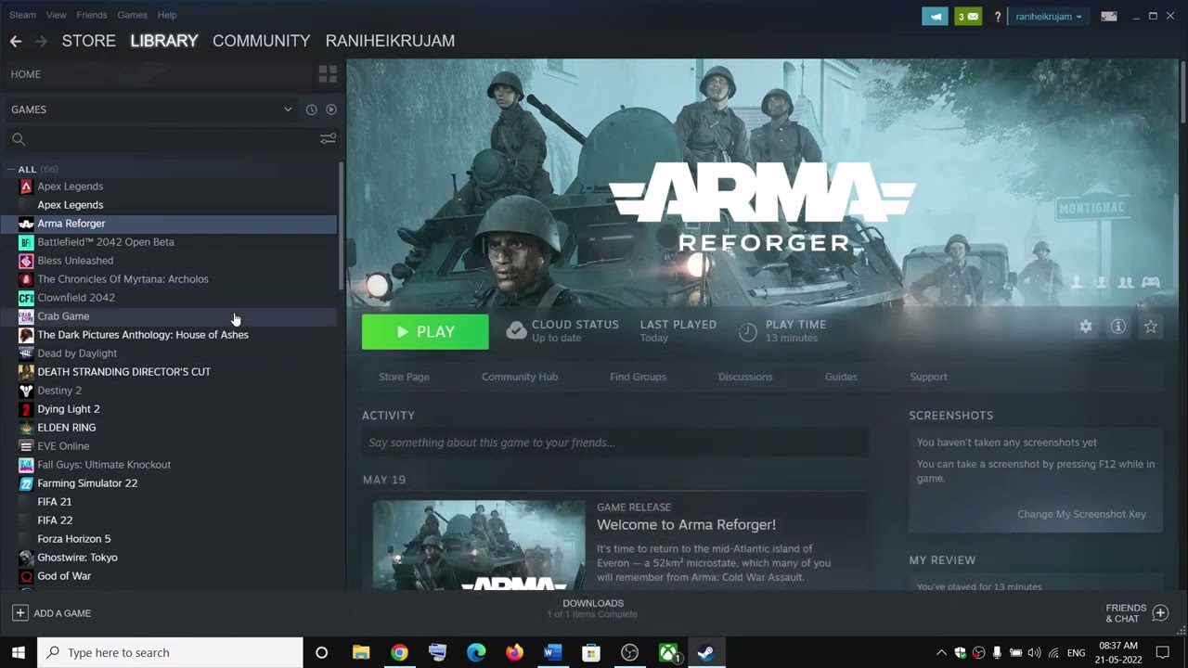Open the recent activity clock filter
Image resolution: width=1188 pixels, height=668 pixels.
[312, 109]
